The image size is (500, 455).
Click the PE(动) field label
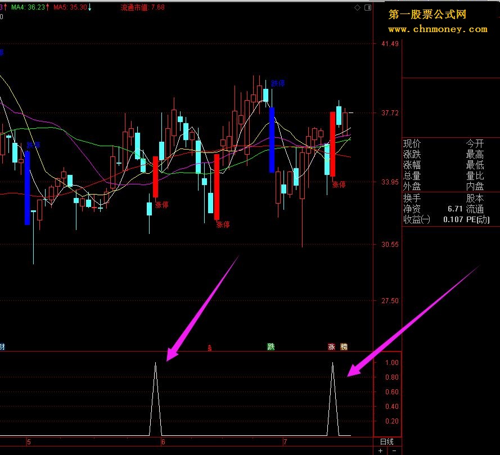point(478,219)
